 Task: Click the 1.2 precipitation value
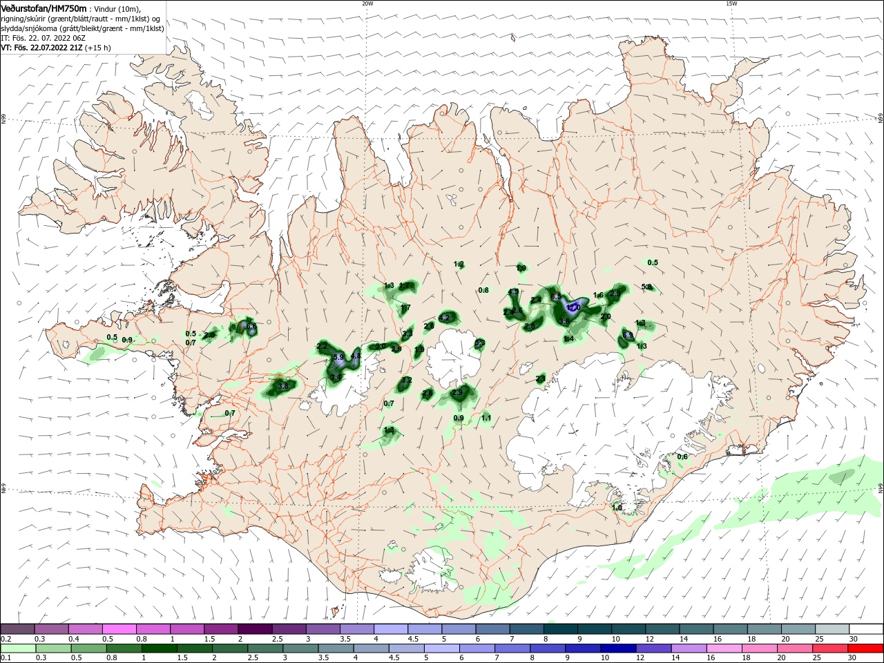point(459,265)
